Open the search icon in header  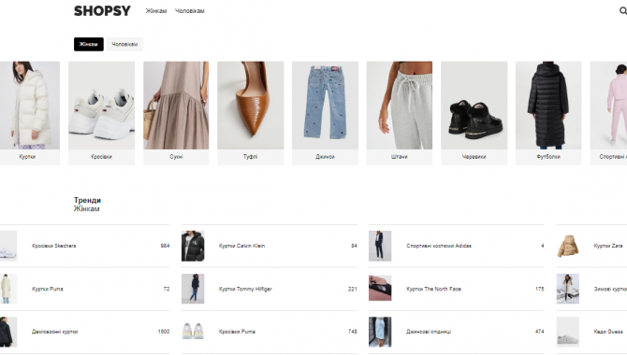coord(623,11)
